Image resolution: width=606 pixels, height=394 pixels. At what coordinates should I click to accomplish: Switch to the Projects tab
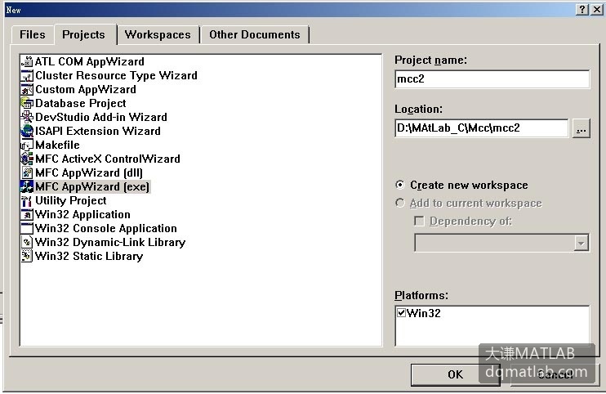84,35
